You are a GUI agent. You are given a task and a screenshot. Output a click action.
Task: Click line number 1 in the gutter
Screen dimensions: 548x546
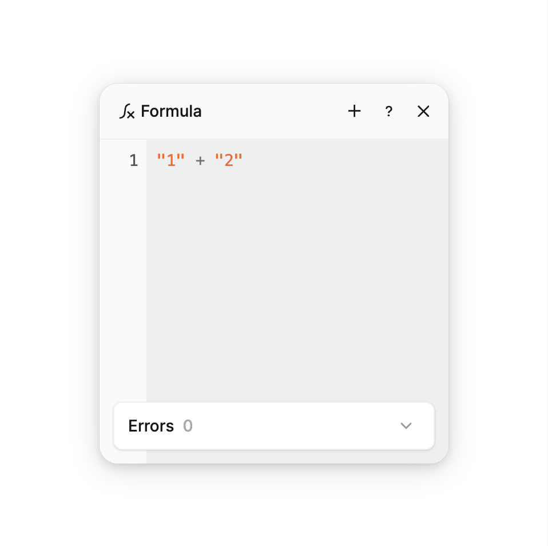133,160
